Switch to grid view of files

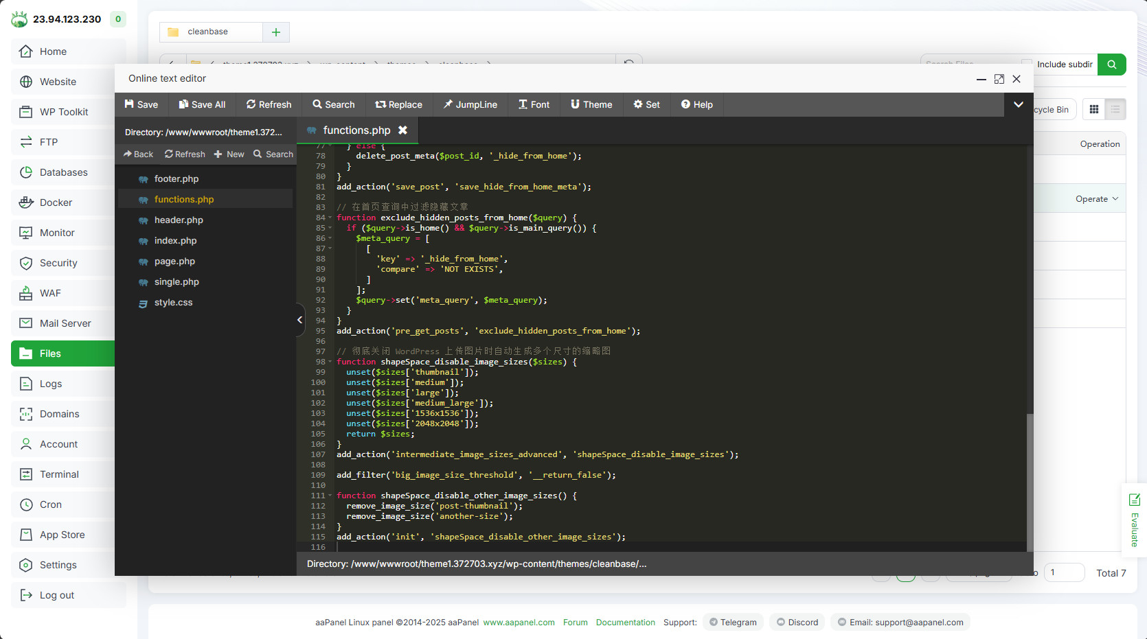(1094, 109)
